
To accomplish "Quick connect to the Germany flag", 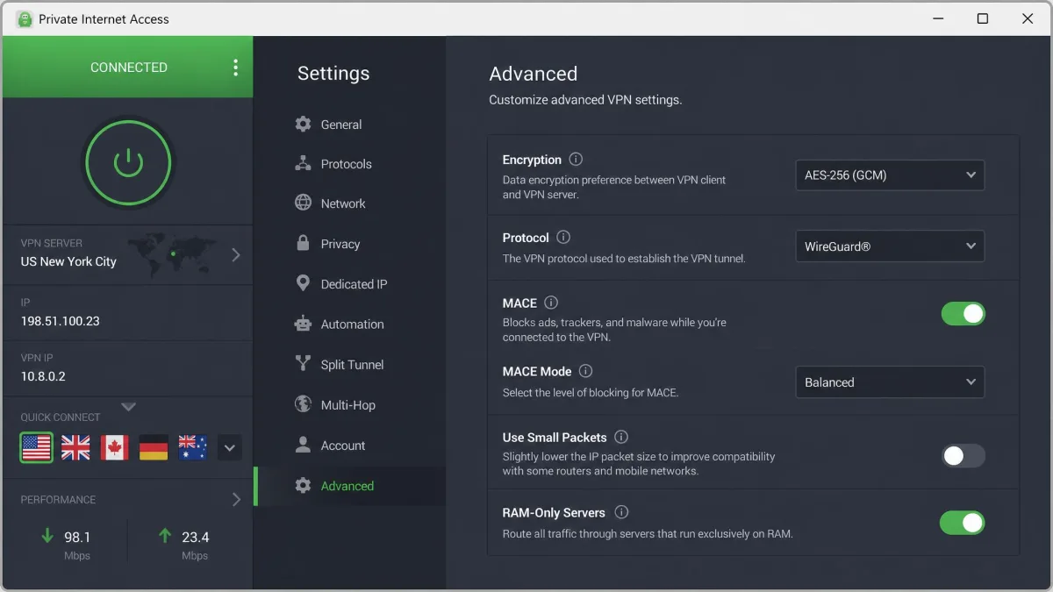I will click(154, 447).
